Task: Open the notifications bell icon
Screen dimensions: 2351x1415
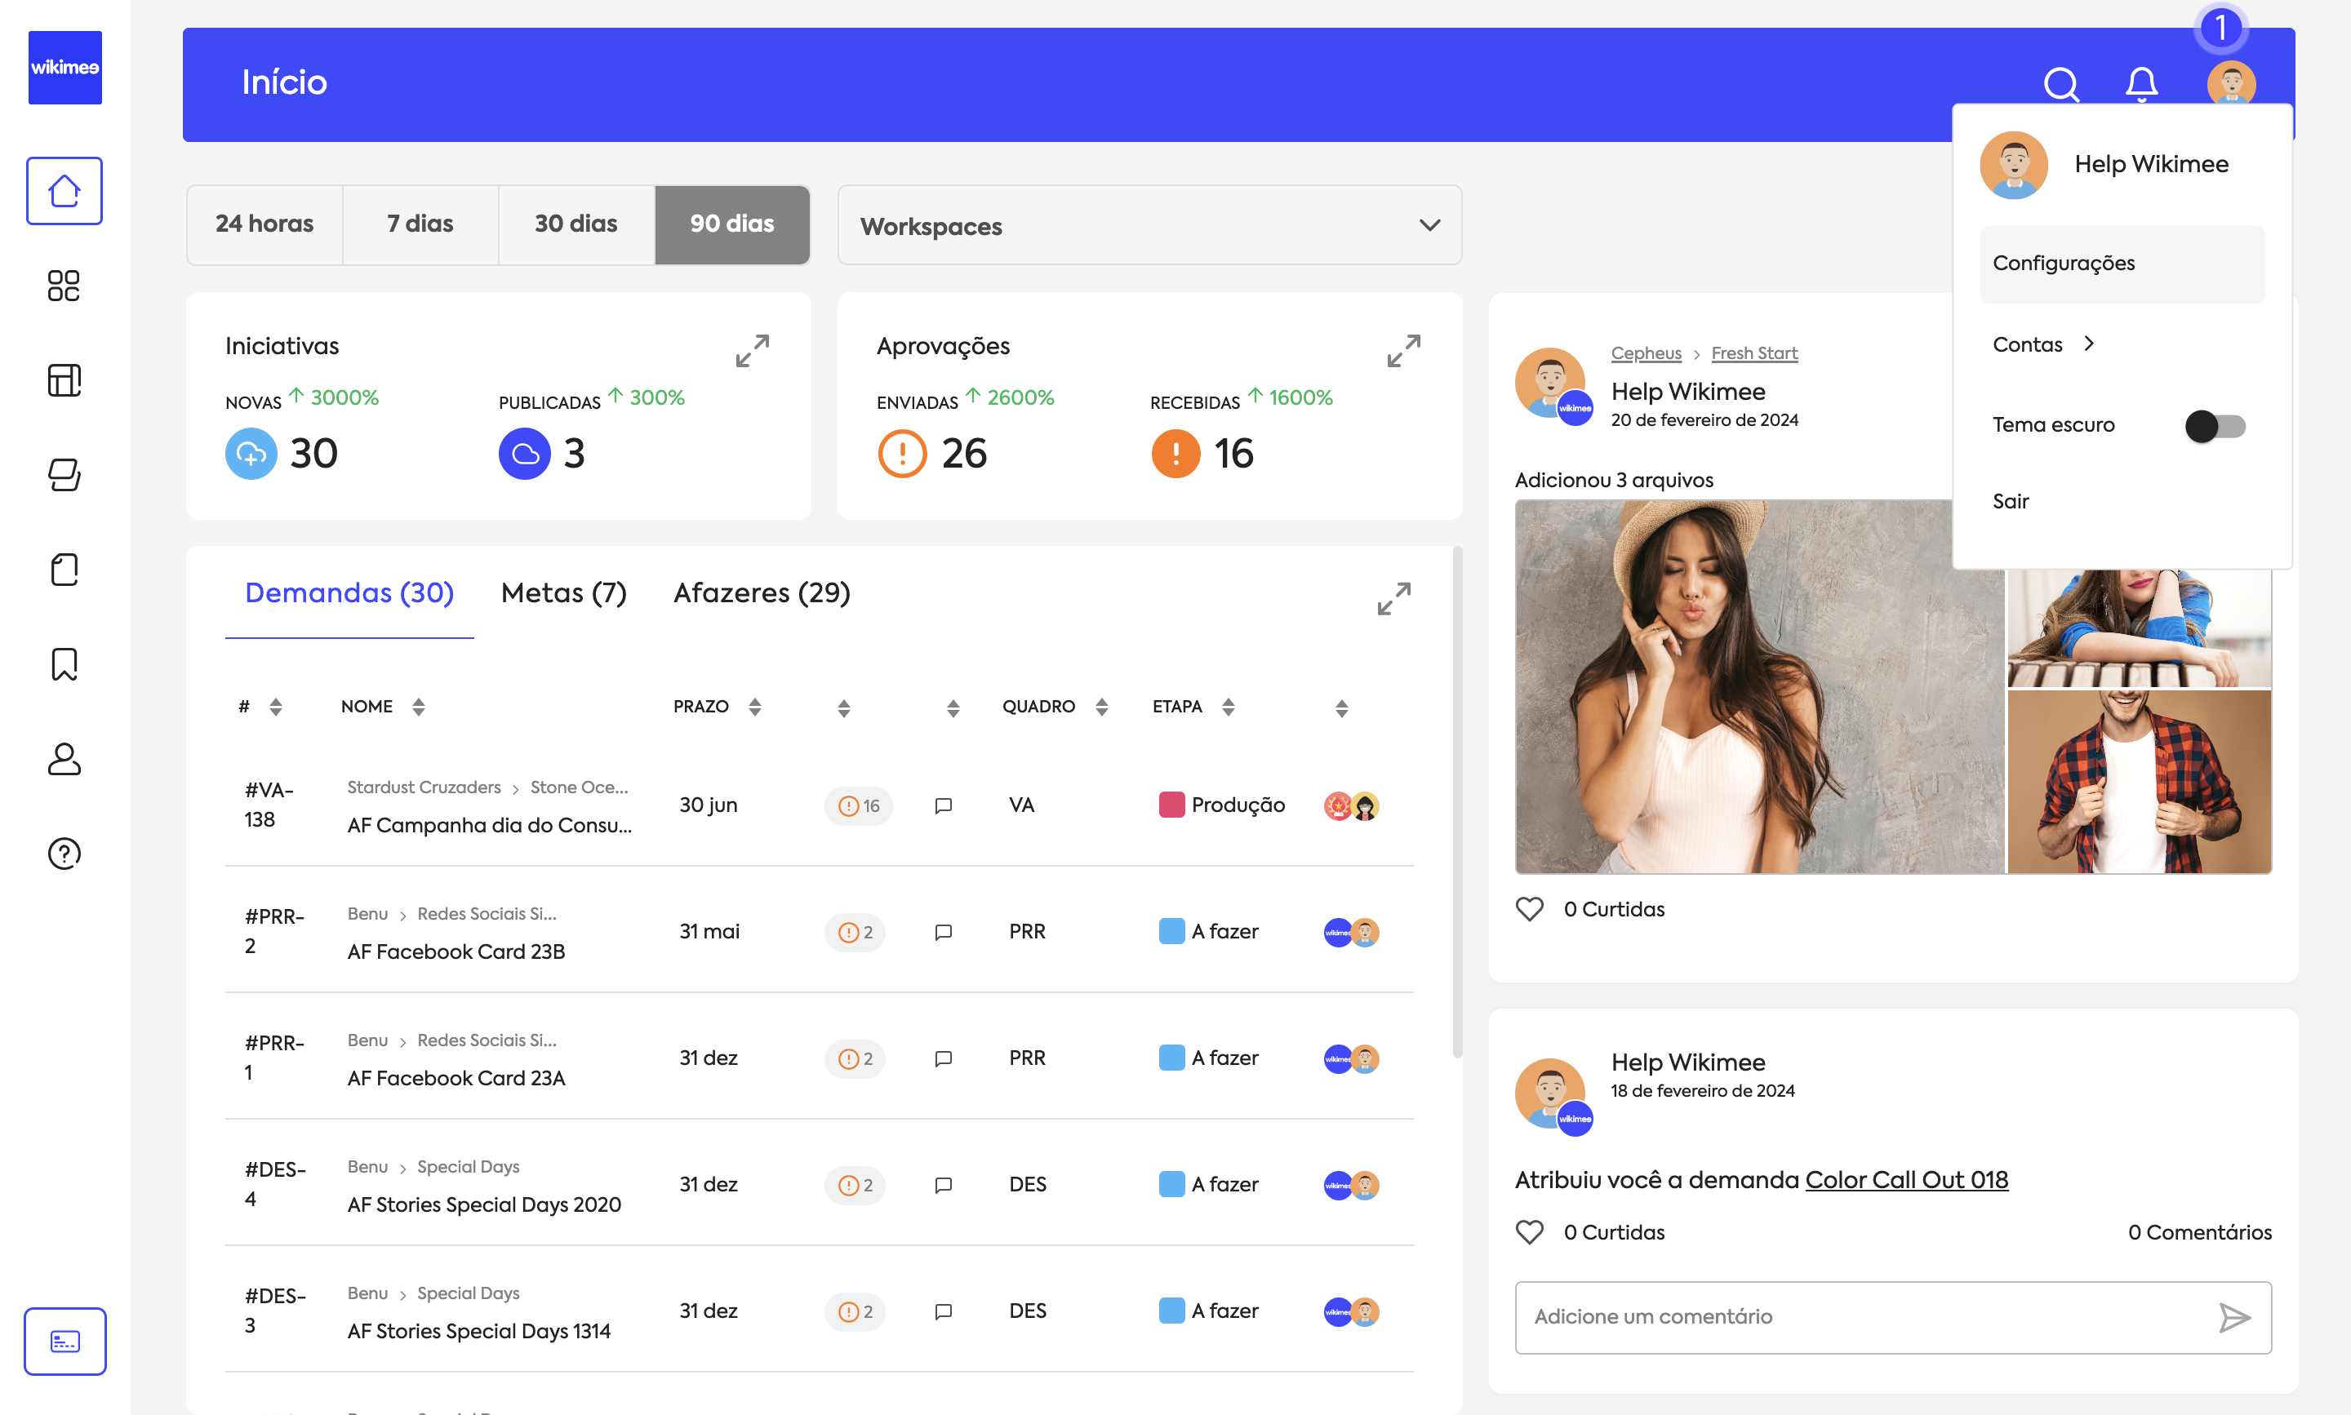Action: coord(2141,84)
